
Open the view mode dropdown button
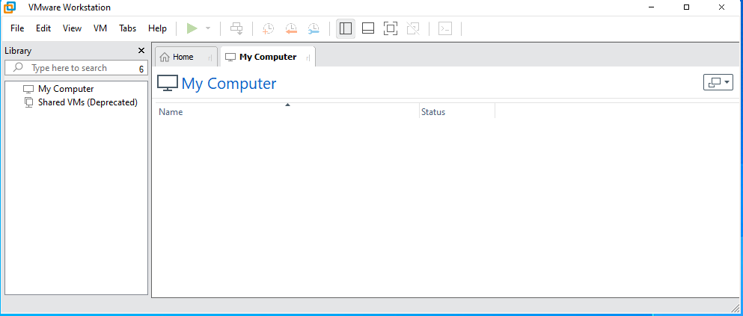[718, 82]
